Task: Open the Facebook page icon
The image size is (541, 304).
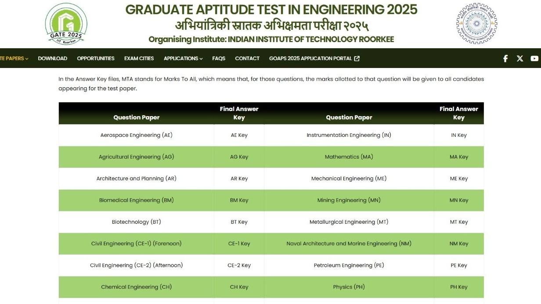Action: click(x=505, y=58)
